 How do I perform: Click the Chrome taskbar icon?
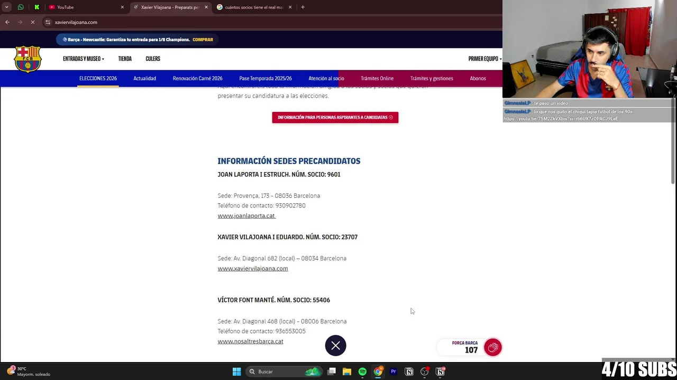click(x=378, y=372)
